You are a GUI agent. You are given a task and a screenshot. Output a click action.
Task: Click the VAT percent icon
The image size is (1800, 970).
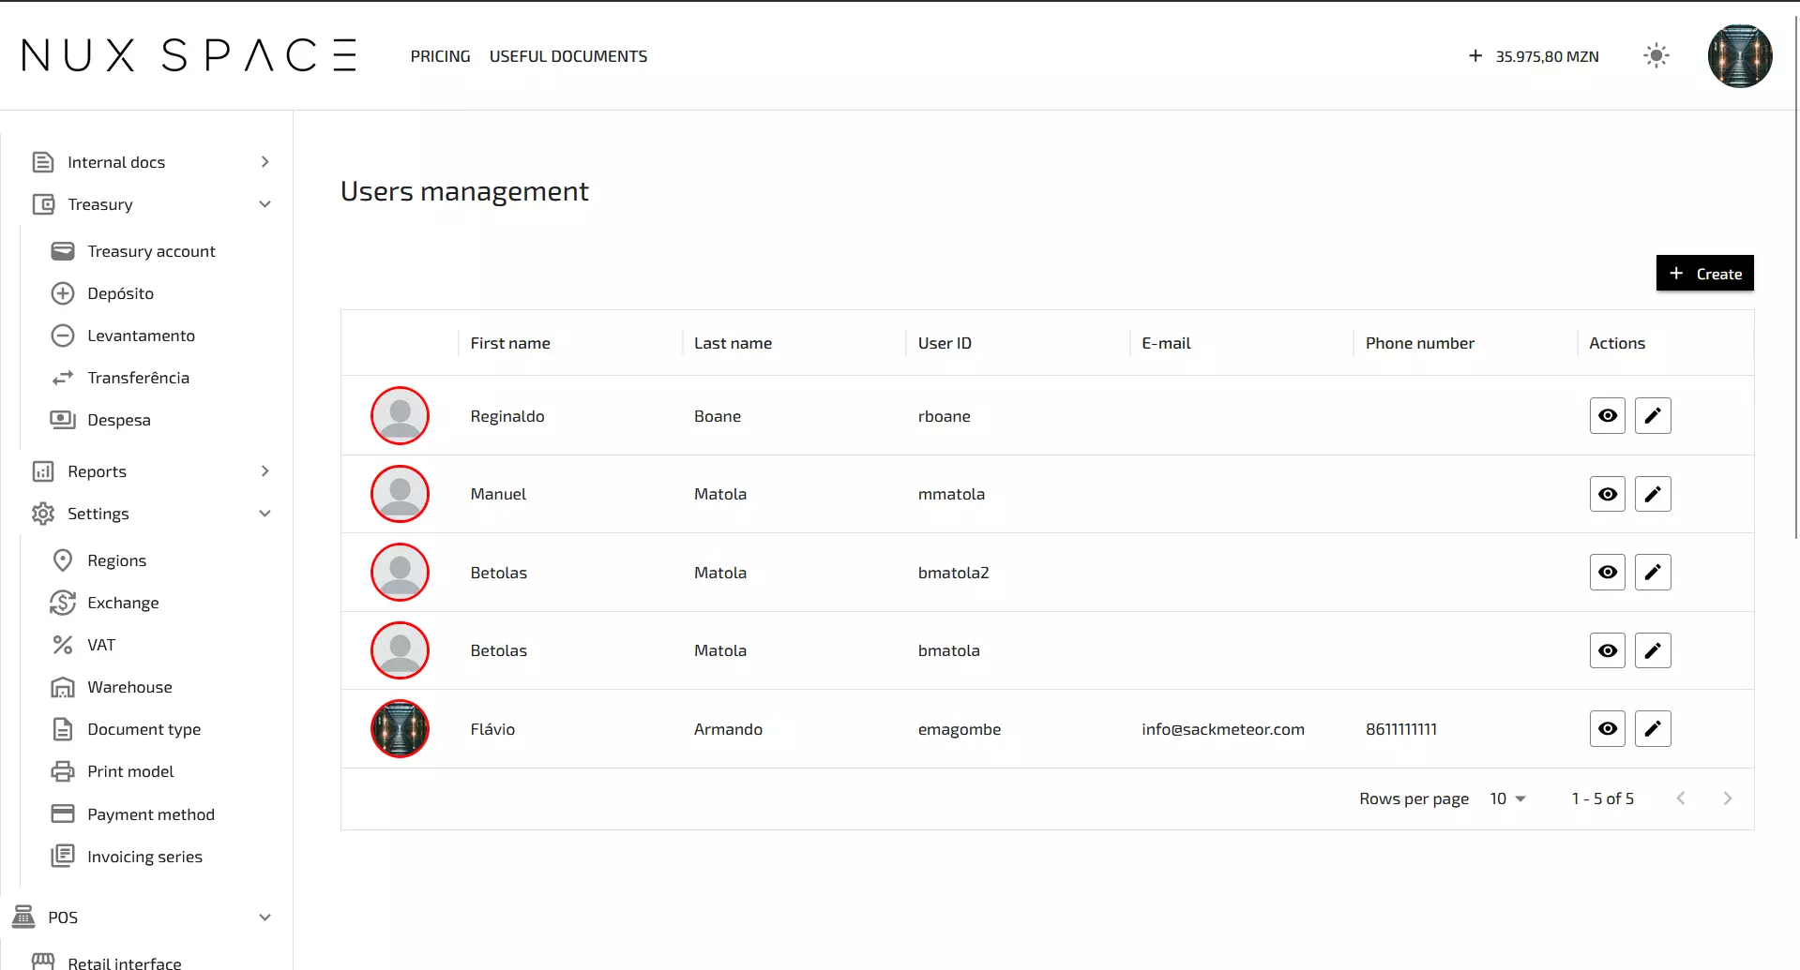63,645
